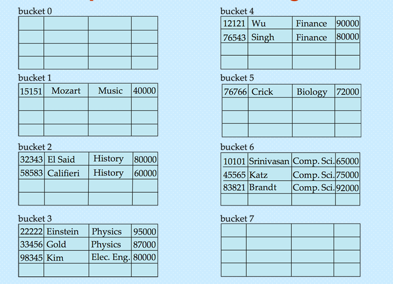Select the Einstein cell in bucket 3
This screenshot has height=284, width=393.
click(x=63, y=232)
